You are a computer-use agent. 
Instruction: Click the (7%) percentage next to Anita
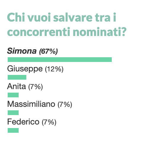tap(35, 87)
